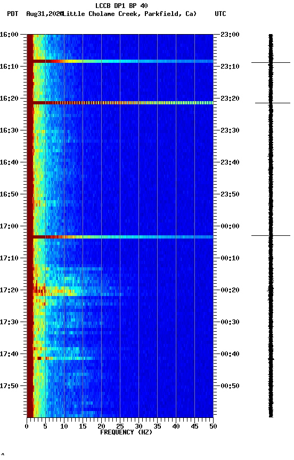Click the 'Little Cholame Creek, Parkfield, Ca' subtitle
Screen dimensions: 294x460
pos(129,14)
